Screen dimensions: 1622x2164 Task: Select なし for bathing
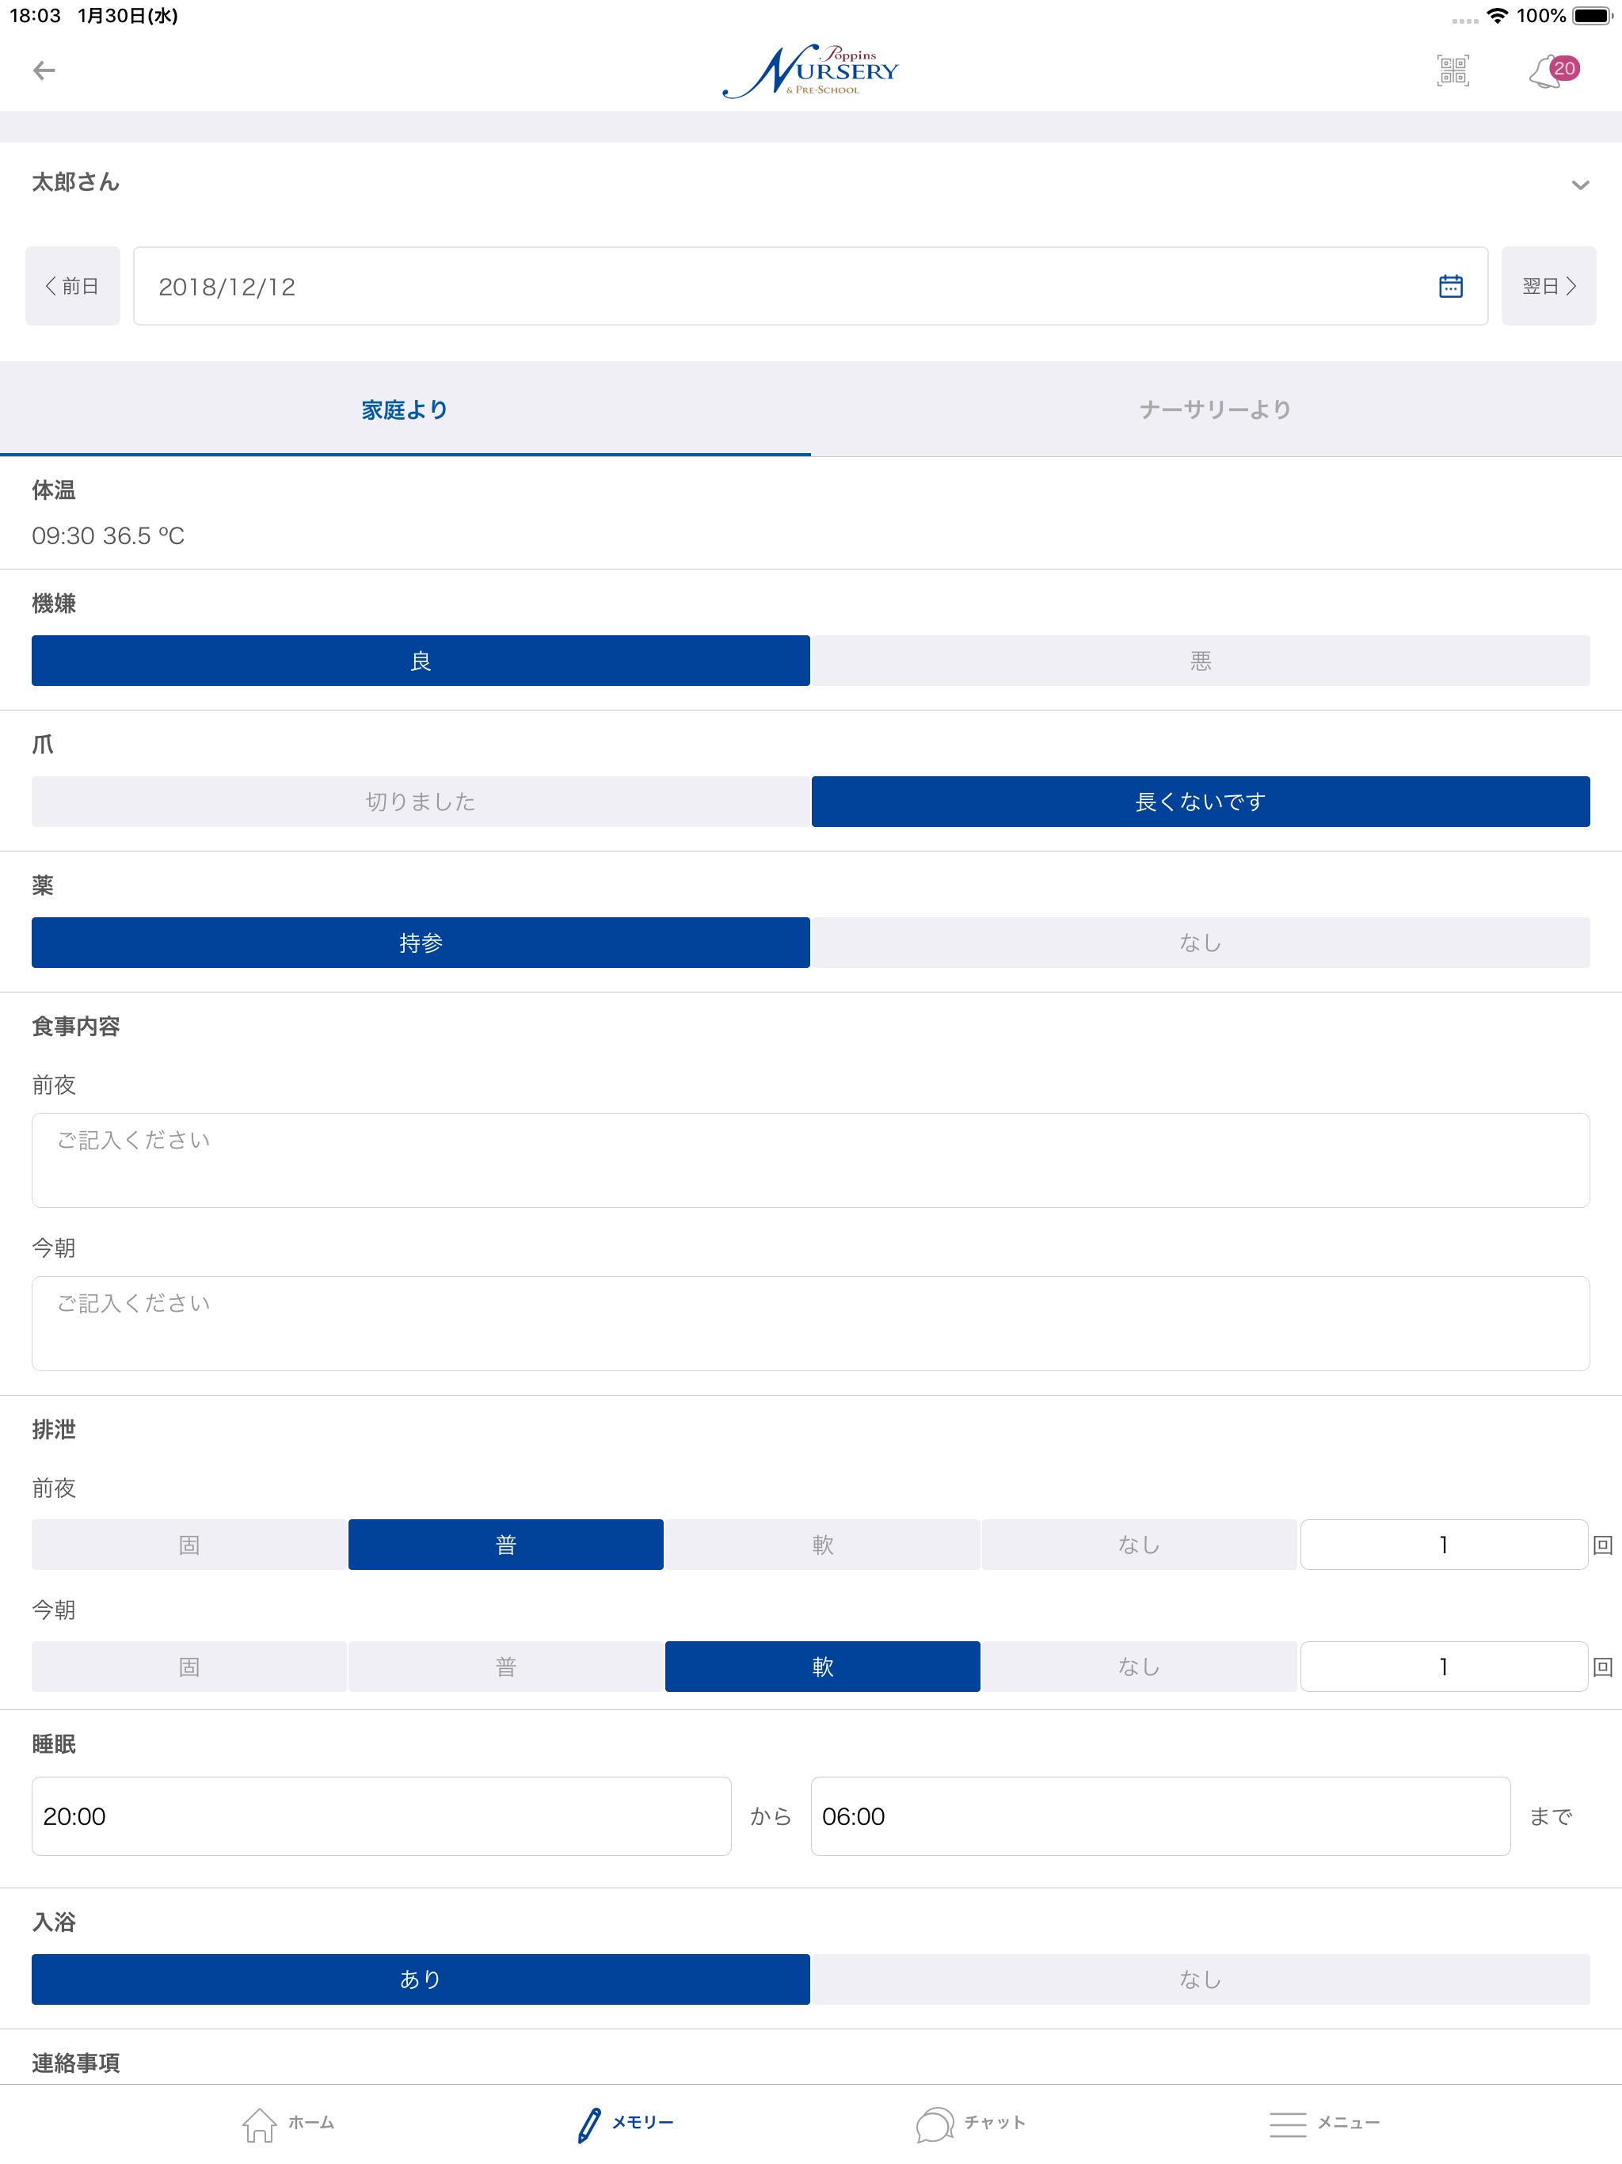pyautogui.click(x=1201, y=1979)
